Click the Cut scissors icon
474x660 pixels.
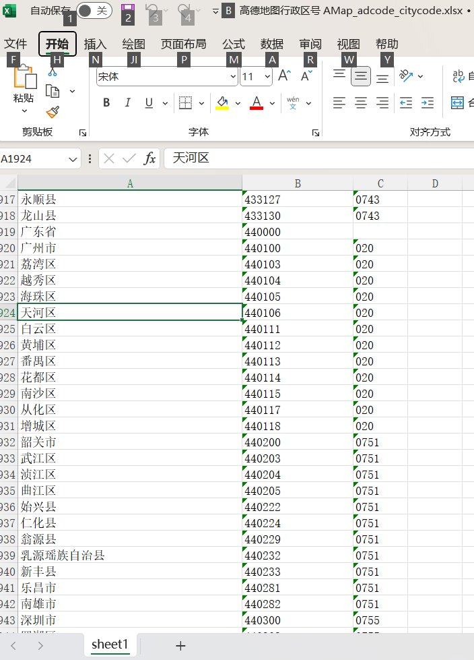tap(53, 71)
